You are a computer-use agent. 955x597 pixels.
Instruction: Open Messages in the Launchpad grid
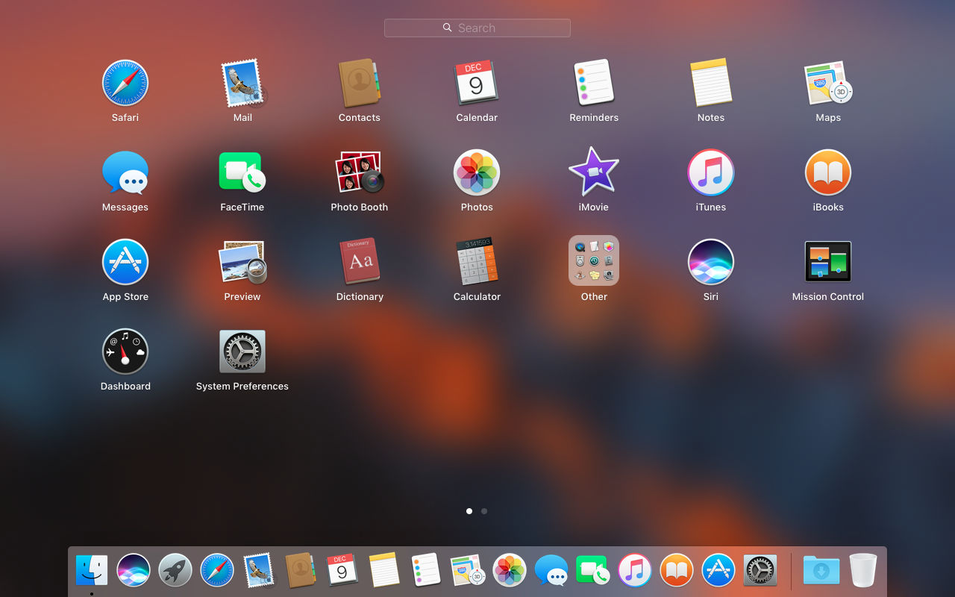125,172
